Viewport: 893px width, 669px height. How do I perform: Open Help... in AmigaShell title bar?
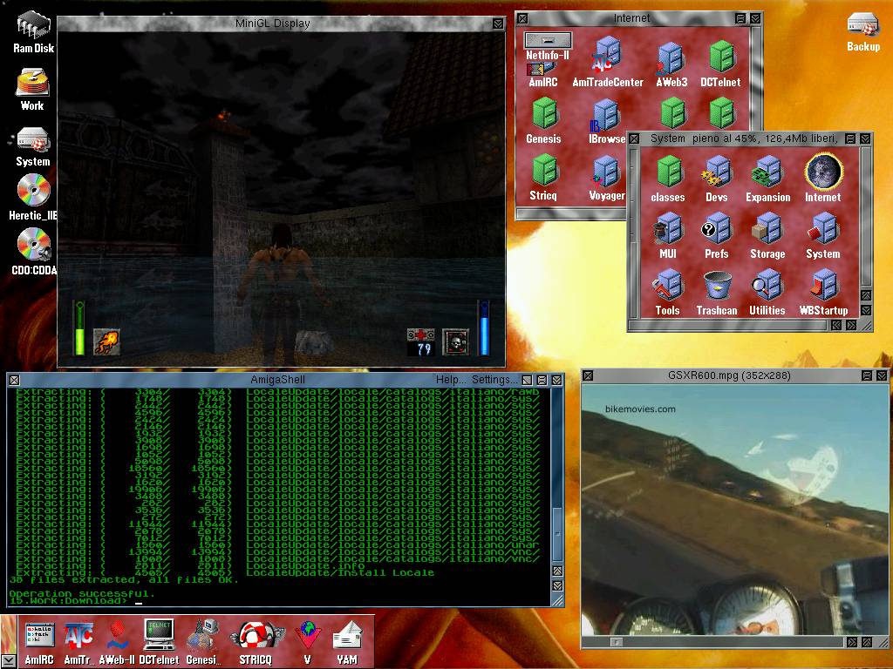tap(451, 380)
